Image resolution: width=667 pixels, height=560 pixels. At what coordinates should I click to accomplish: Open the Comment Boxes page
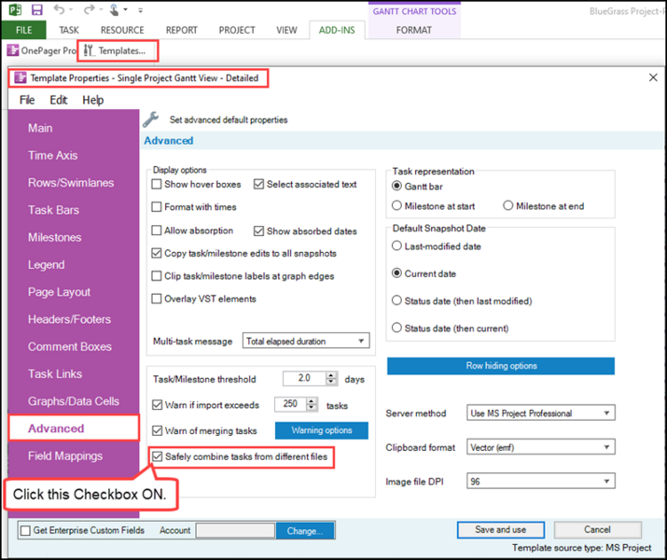[70, 346]
